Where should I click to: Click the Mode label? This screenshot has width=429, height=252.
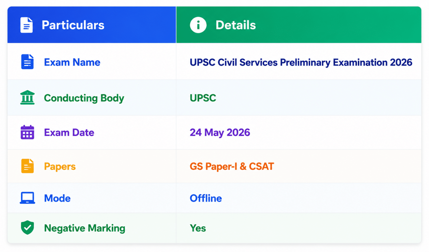click(57, 198)
